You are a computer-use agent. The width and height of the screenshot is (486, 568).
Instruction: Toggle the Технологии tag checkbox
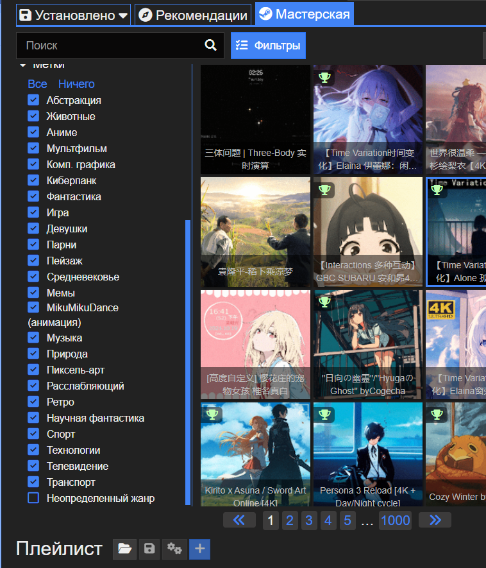point(33,449)
